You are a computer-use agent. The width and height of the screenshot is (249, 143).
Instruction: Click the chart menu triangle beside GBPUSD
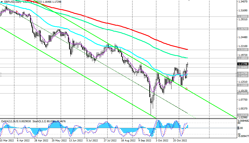[2, 2]
